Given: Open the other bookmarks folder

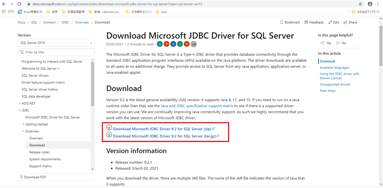Looking at the screenshot, I should click(x=366, y=11).
